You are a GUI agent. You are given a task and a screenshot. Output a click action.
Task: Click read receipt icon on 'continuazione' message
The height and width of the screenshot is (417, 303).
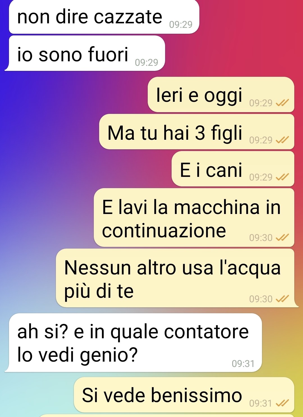[282, 238]
